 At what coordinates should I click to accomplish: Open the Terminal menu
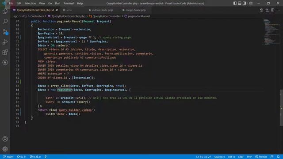tap(69, 3)
